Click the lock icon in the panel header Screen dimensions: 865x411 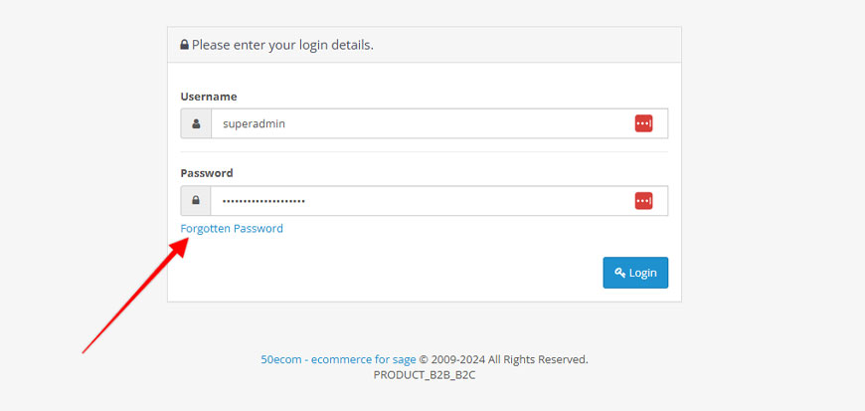coord(184,45)
